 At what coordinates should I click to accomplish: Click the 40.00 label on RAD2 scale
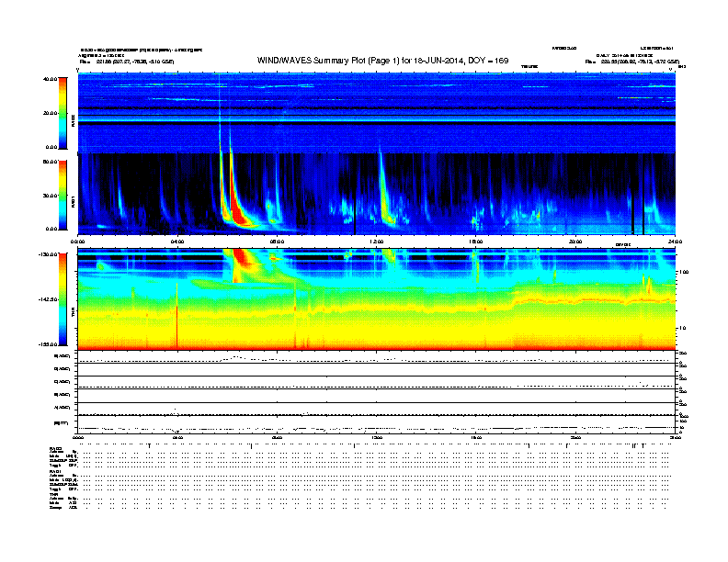pyautogui.click(x=50, y=79)
